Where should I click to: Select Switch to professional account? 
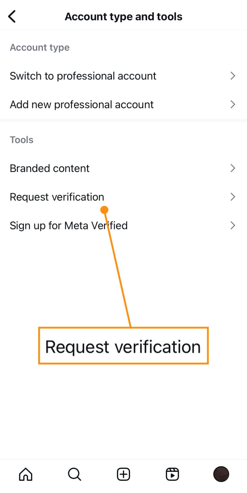tap(83, 76)
